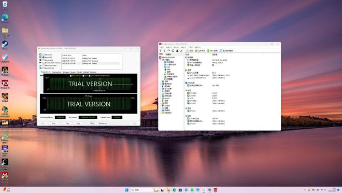Click the Preferences button

[103, 123]
